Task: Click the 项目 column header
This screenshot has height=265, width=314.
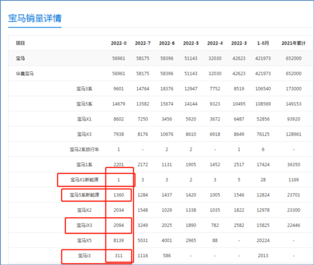Action: point(20,43)
